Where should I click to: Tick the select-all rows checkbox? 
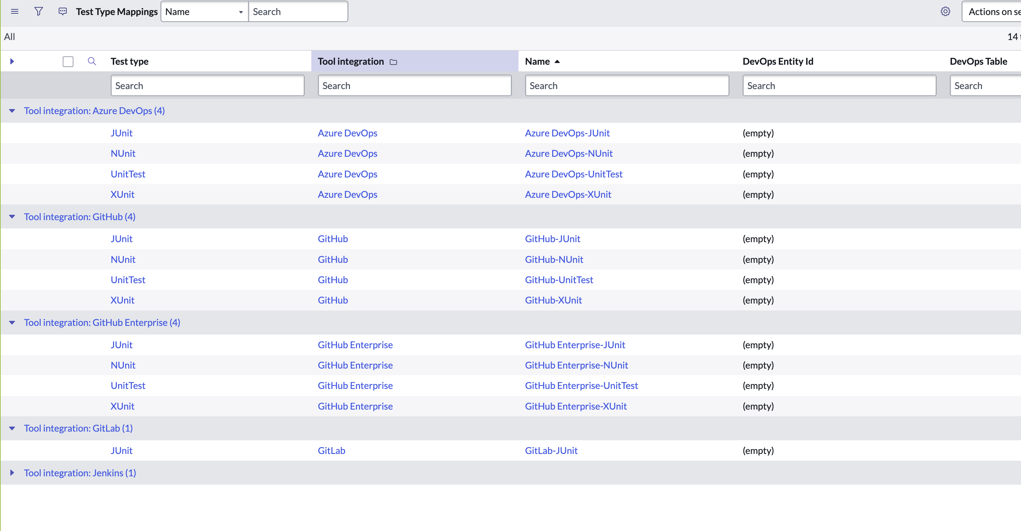68,61
